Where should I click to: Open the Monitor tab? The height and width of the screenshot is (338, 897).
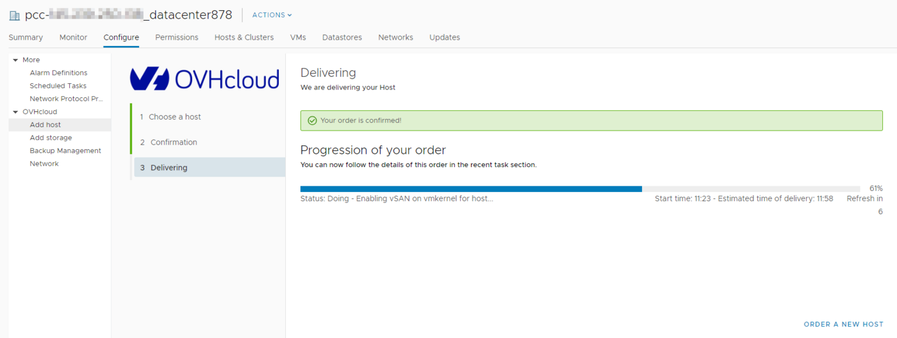pos(73,38)
